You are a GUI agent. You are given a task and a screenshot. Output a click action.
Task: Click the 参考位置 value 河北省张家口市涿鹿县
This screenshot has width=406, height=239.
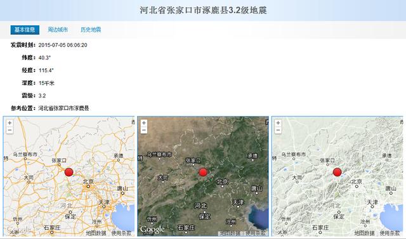pos(63,108)
